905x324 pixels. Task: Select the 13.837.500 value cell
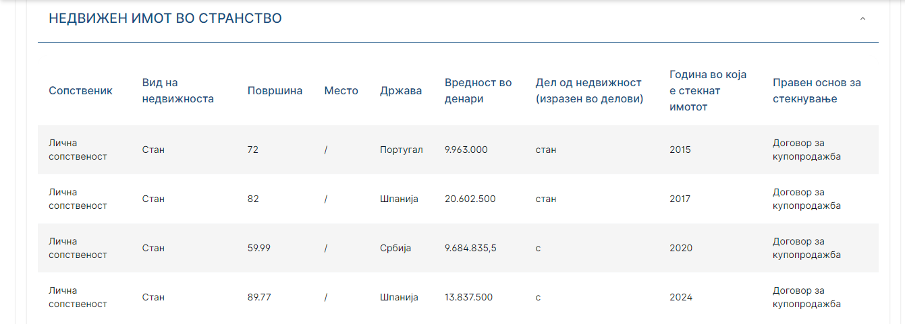(468, 297)
